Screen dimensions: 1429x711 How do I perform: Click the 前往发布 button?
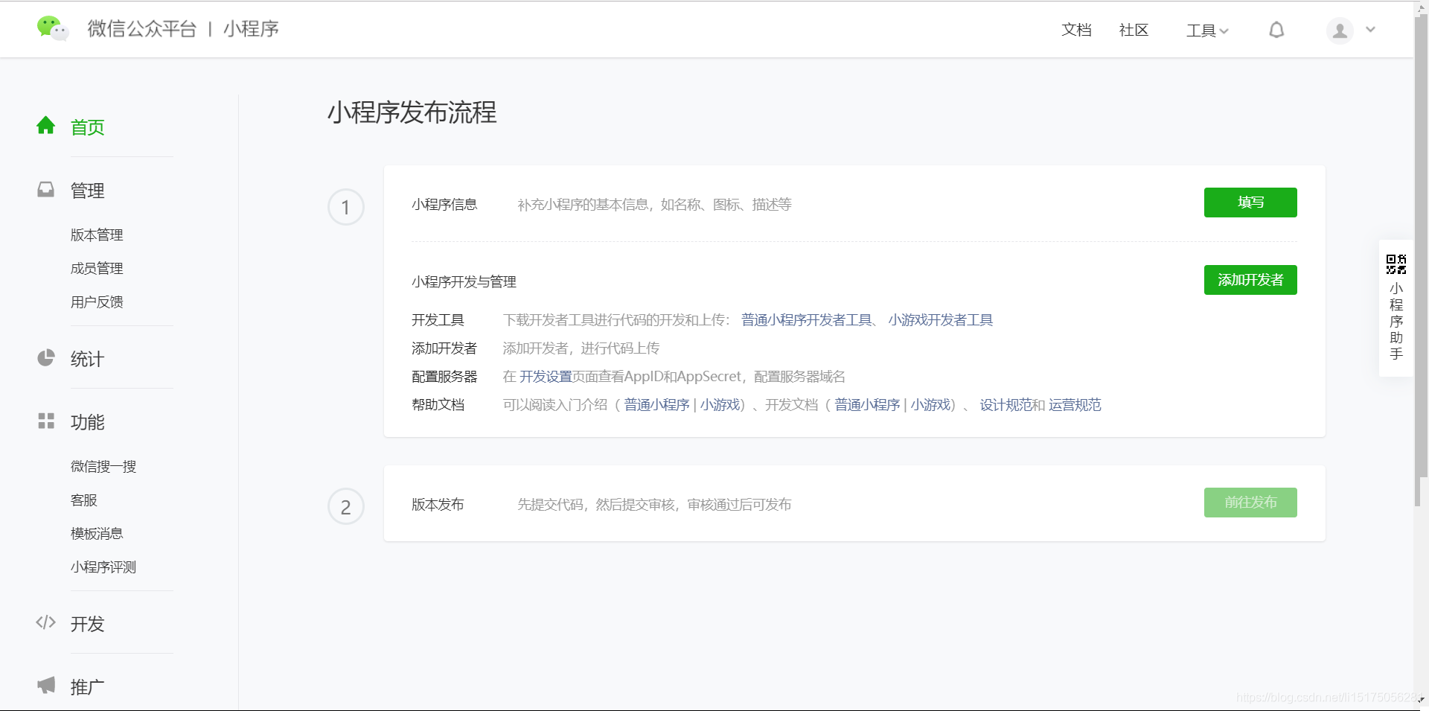[1250, 503]
